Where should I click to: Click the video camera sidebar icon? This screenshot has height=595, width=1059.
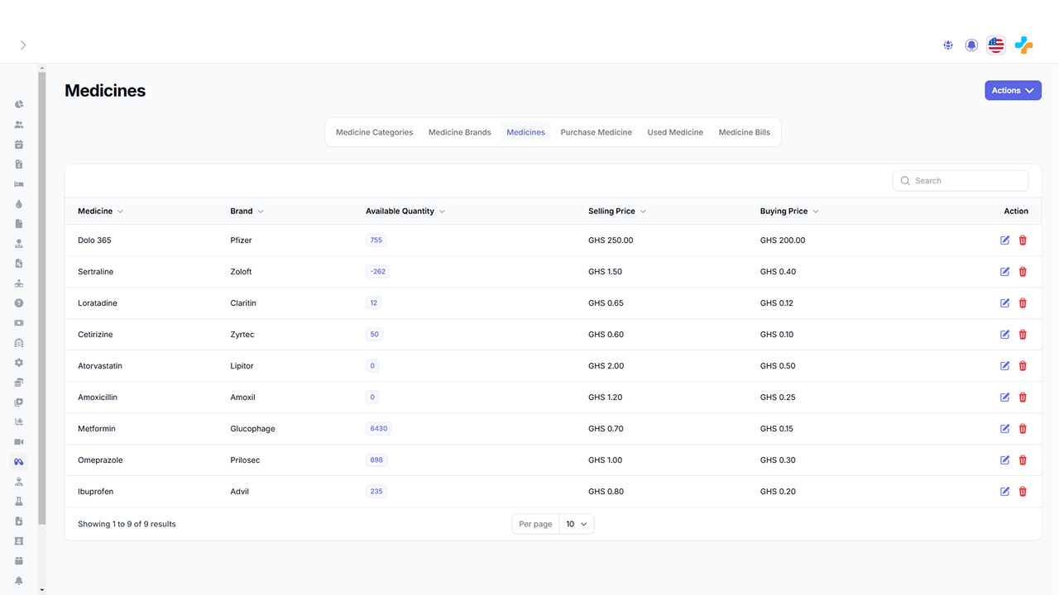click(19, 442)
